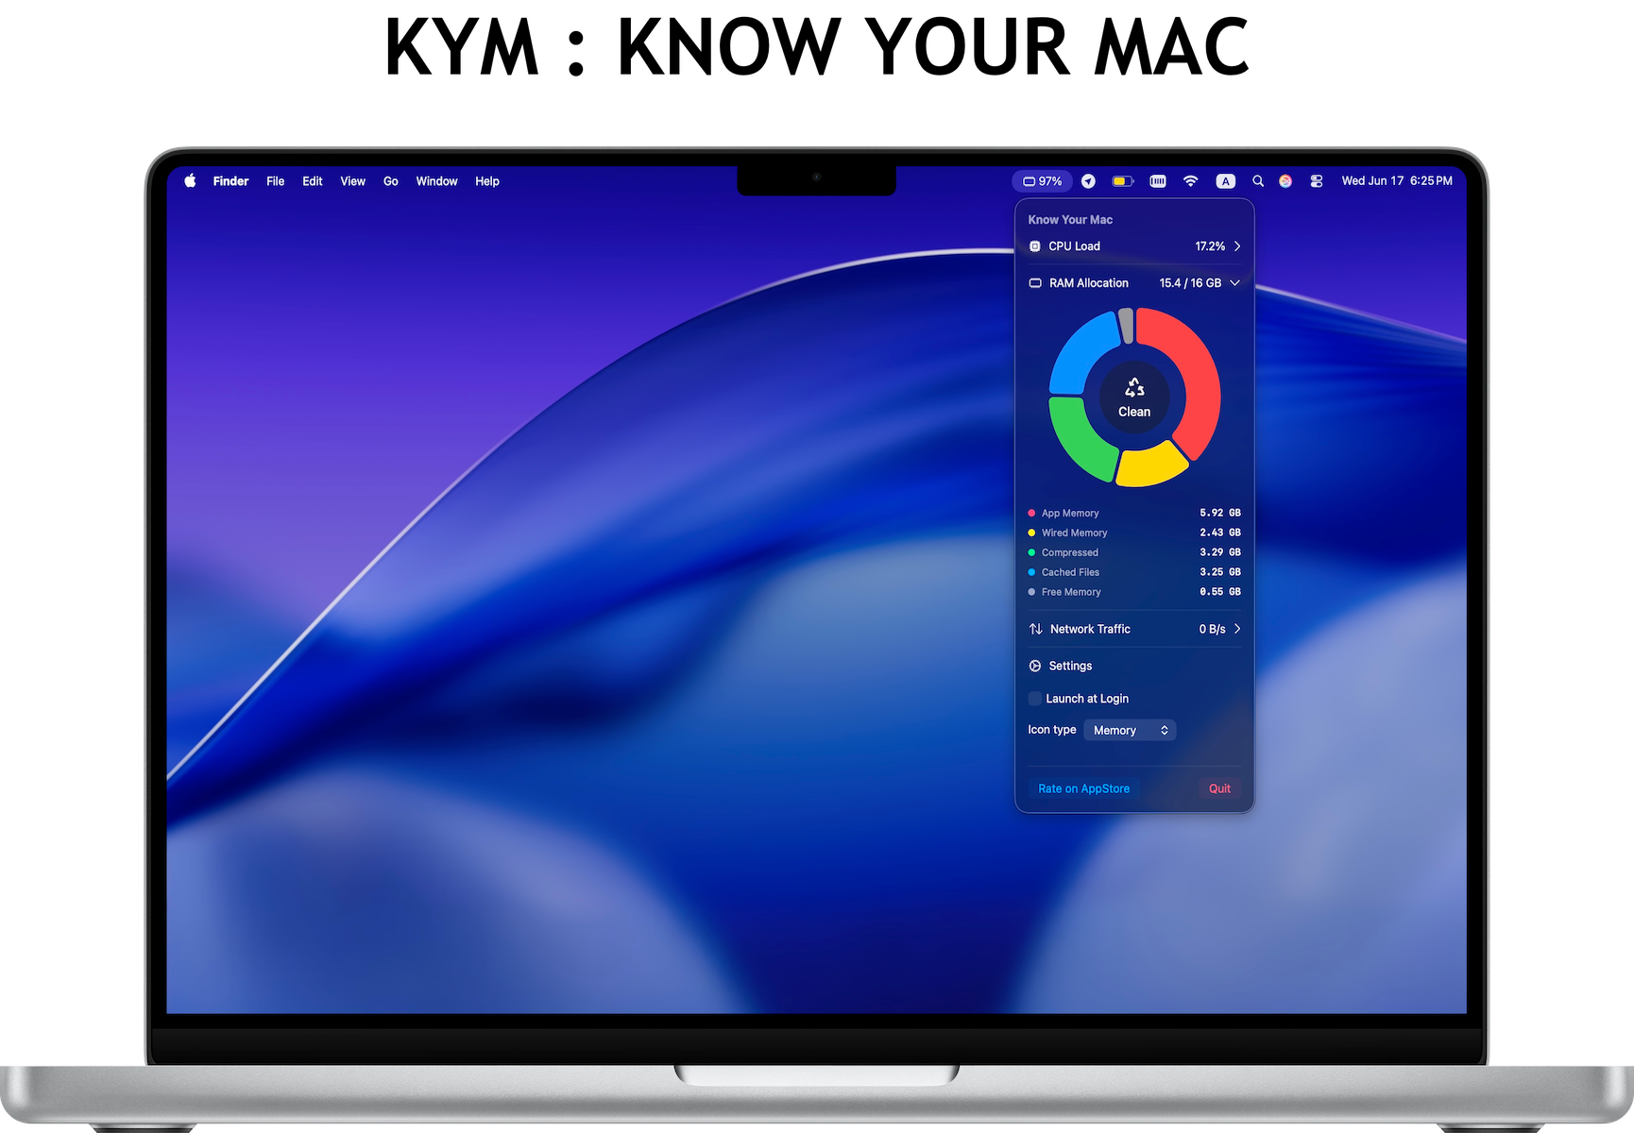Open the Icon type Memory dropdown
1634x1133 pixels.
tap(1130, 730)
